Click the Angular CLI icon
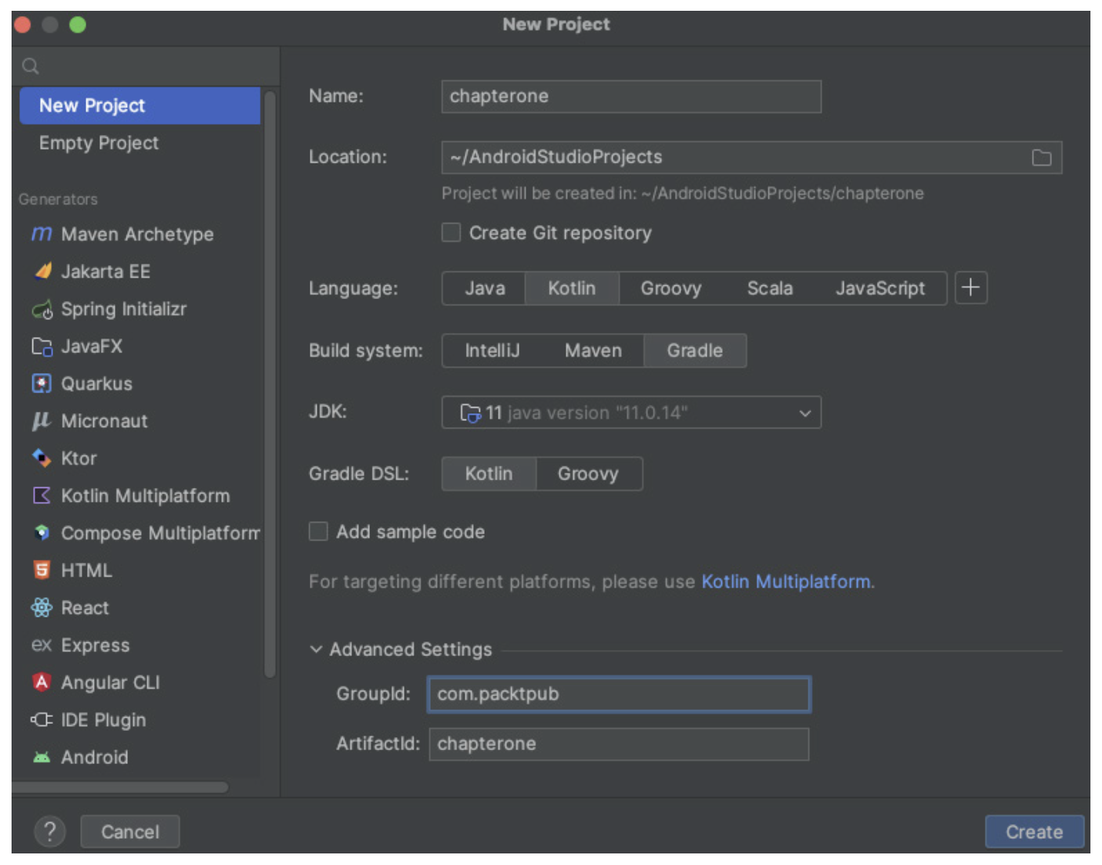Screen dimensions: 1102x865 42,682
